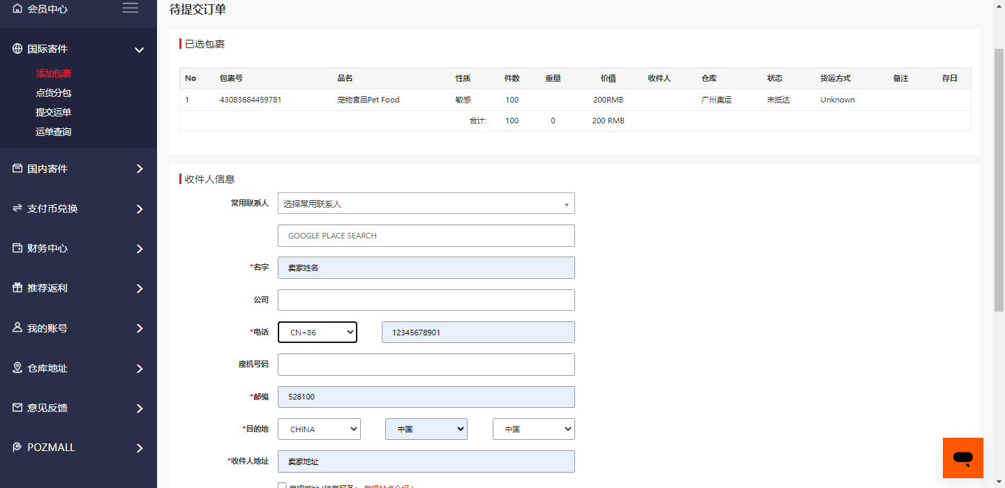
Task: Click the 货运方式 column header
Action: point(835,78)
